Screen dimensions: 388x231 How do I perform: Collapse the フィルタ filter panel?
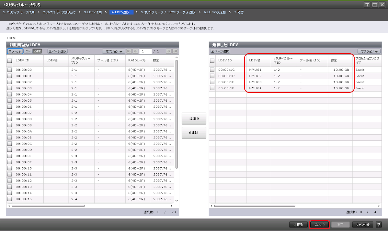(15, 51)
